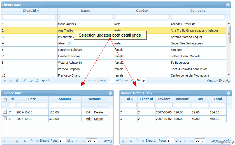The width and height of the screenshot is (235, 145).
Task: Open search using Clients Data magnifier icon
Action: (x=25, y=80)
